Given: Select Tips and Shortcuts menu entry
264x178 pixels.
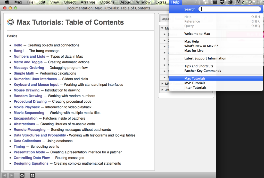Looking at the screenshot, I should pos(199,66).
